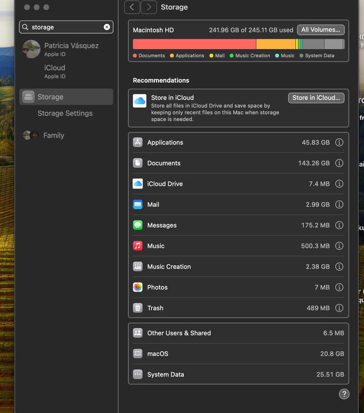Select Storage Settings in sidebar
364x413 pixels.
pos(65,113)
